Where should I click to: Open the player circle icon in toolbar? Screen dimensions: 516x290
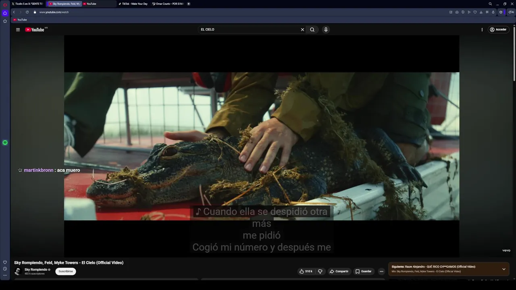coord(463,12)
